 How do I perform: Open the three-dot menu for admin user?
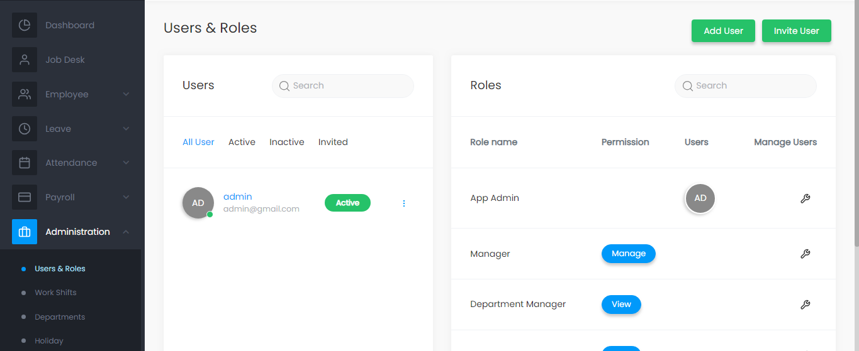pos(404,203)
